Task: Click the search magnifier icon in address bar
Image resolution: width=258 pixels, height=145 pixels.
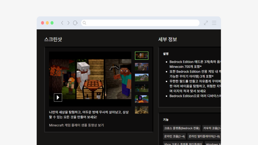Action: (x=84, y=23)
